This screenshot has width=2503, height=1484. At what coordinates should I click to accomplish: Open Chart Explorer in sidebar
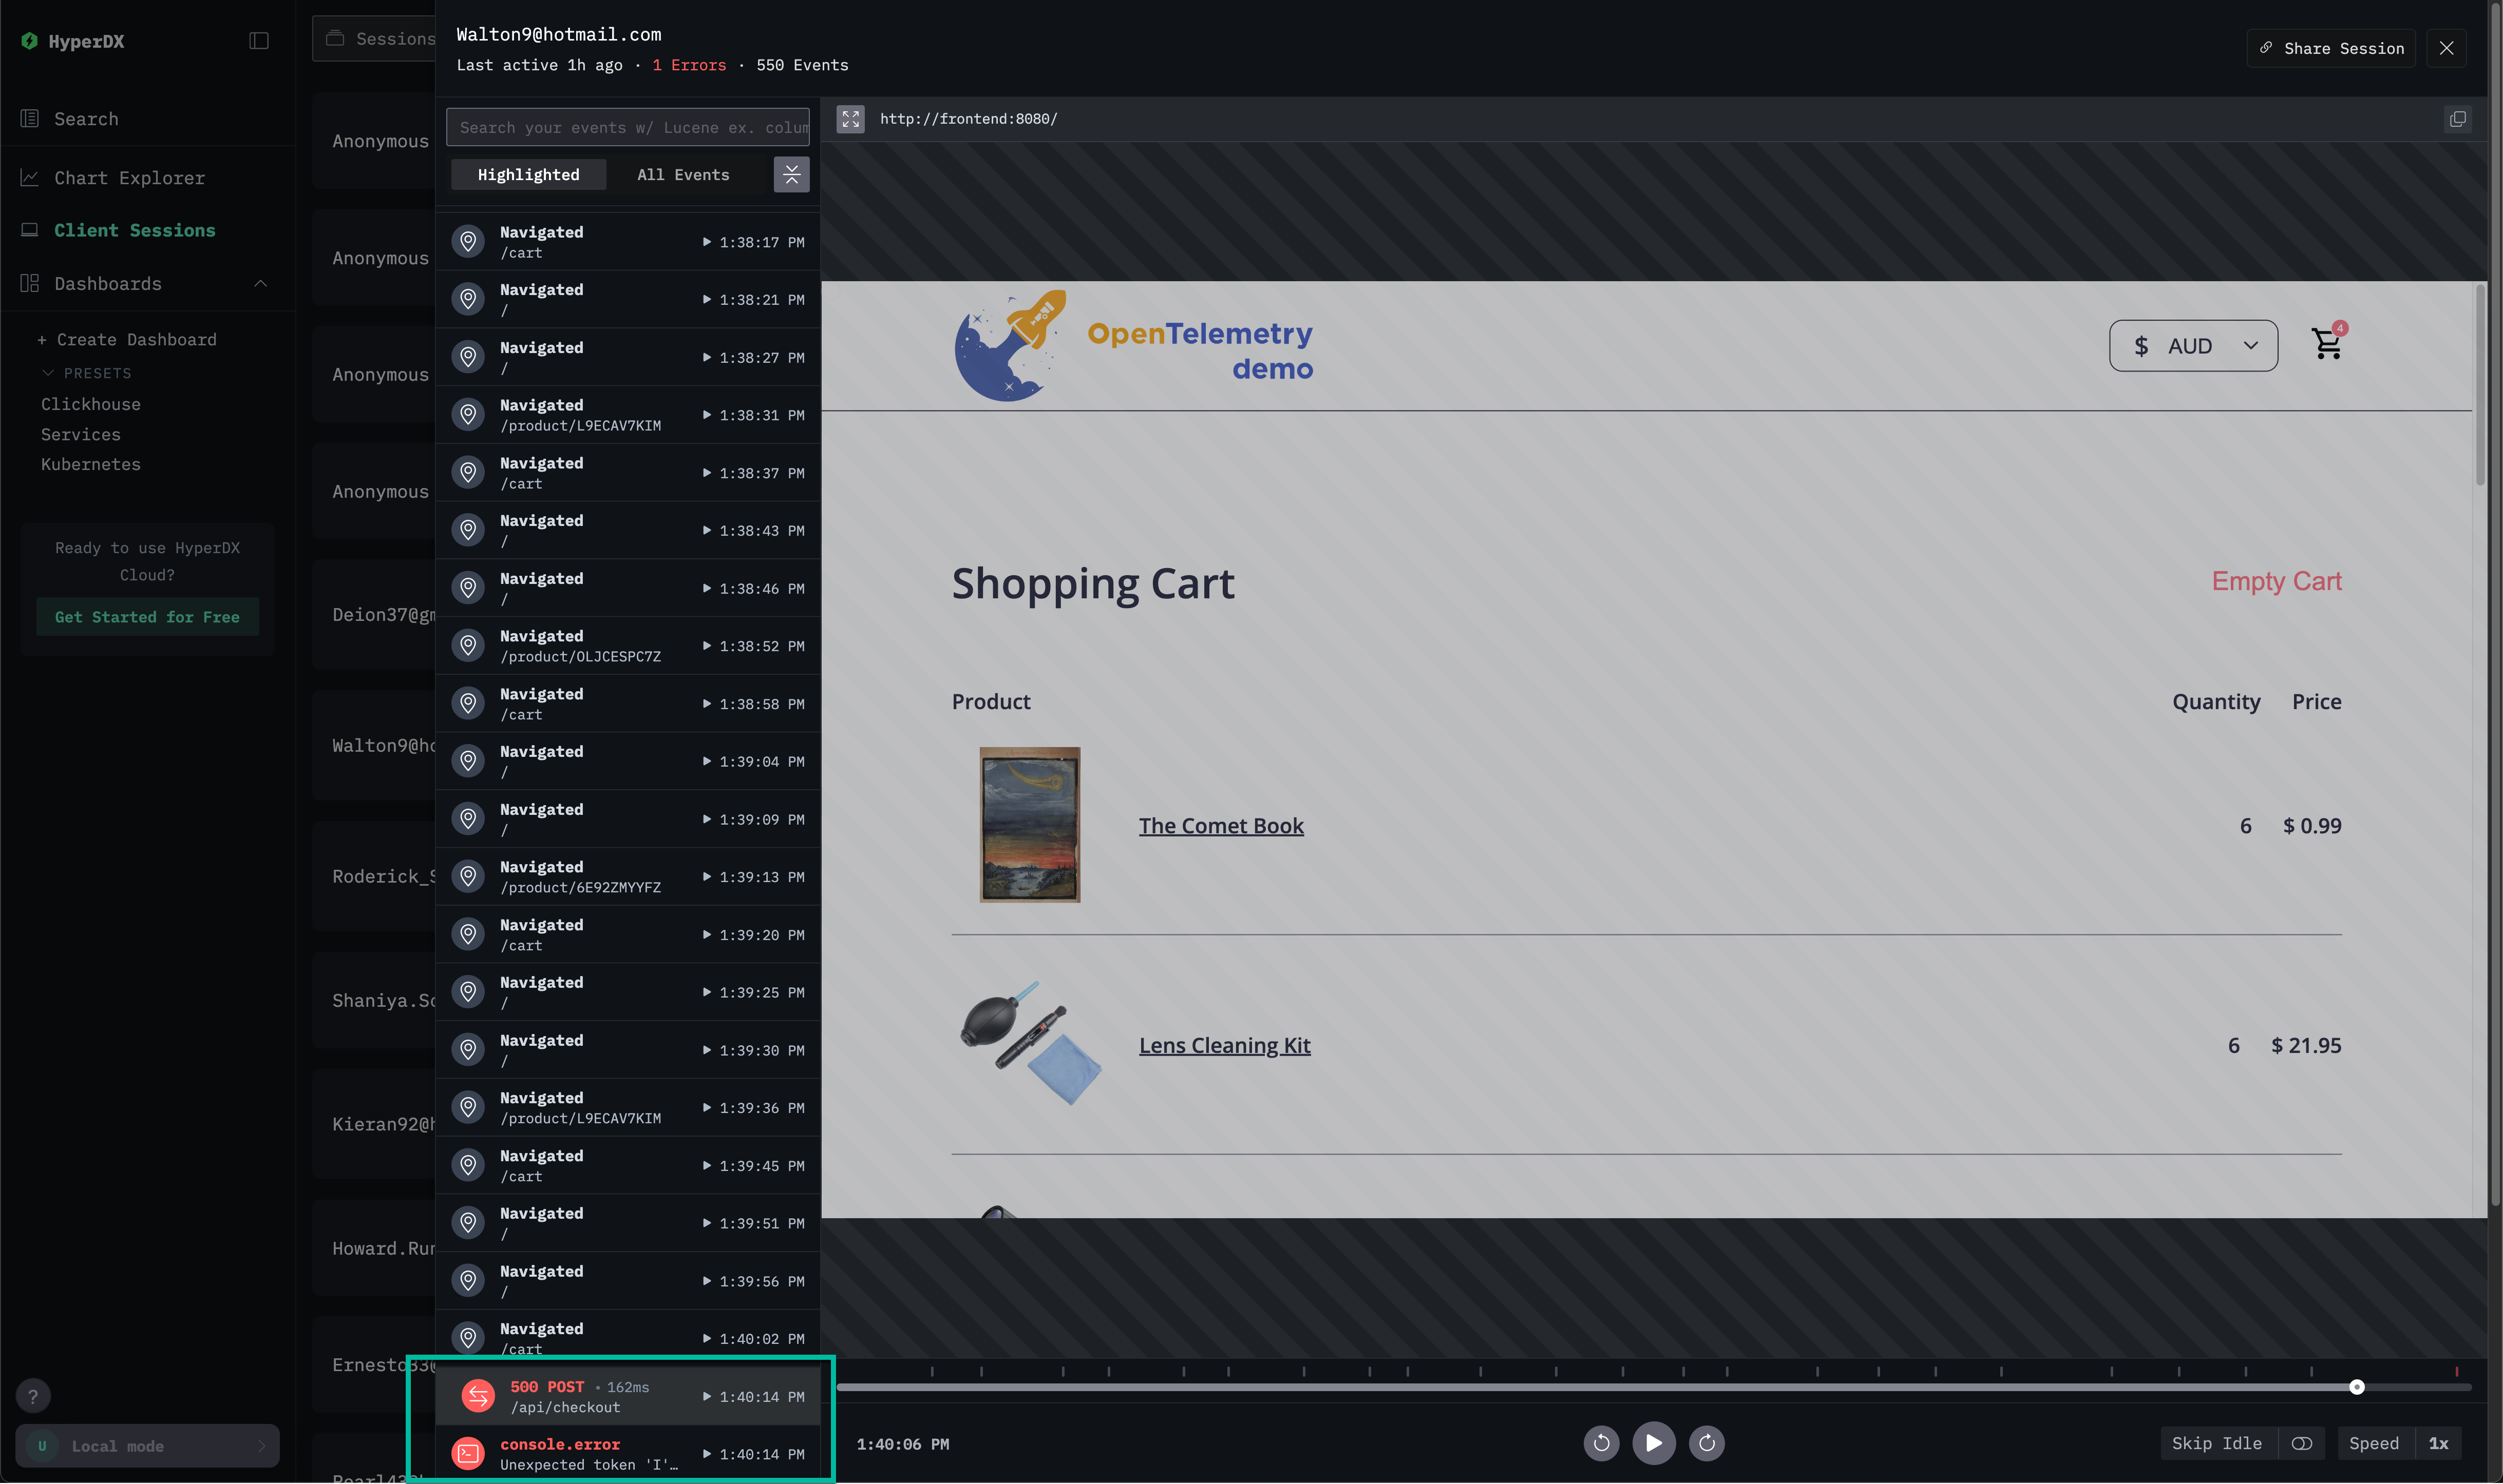click(129, 178)
